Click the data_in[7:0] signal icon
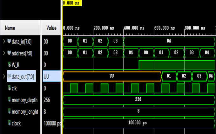This screenshot has height=134, width=216. (x=9, y=41)
